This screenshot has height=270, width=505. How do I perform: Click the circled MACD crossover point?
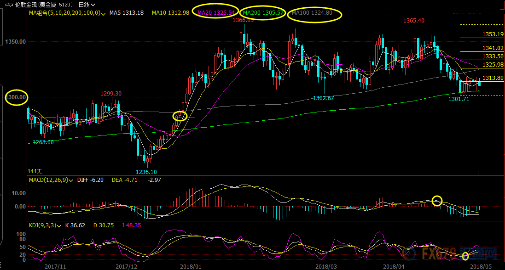(x=437, y=200)
